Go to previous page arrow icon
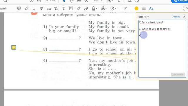 coord(32,1)
